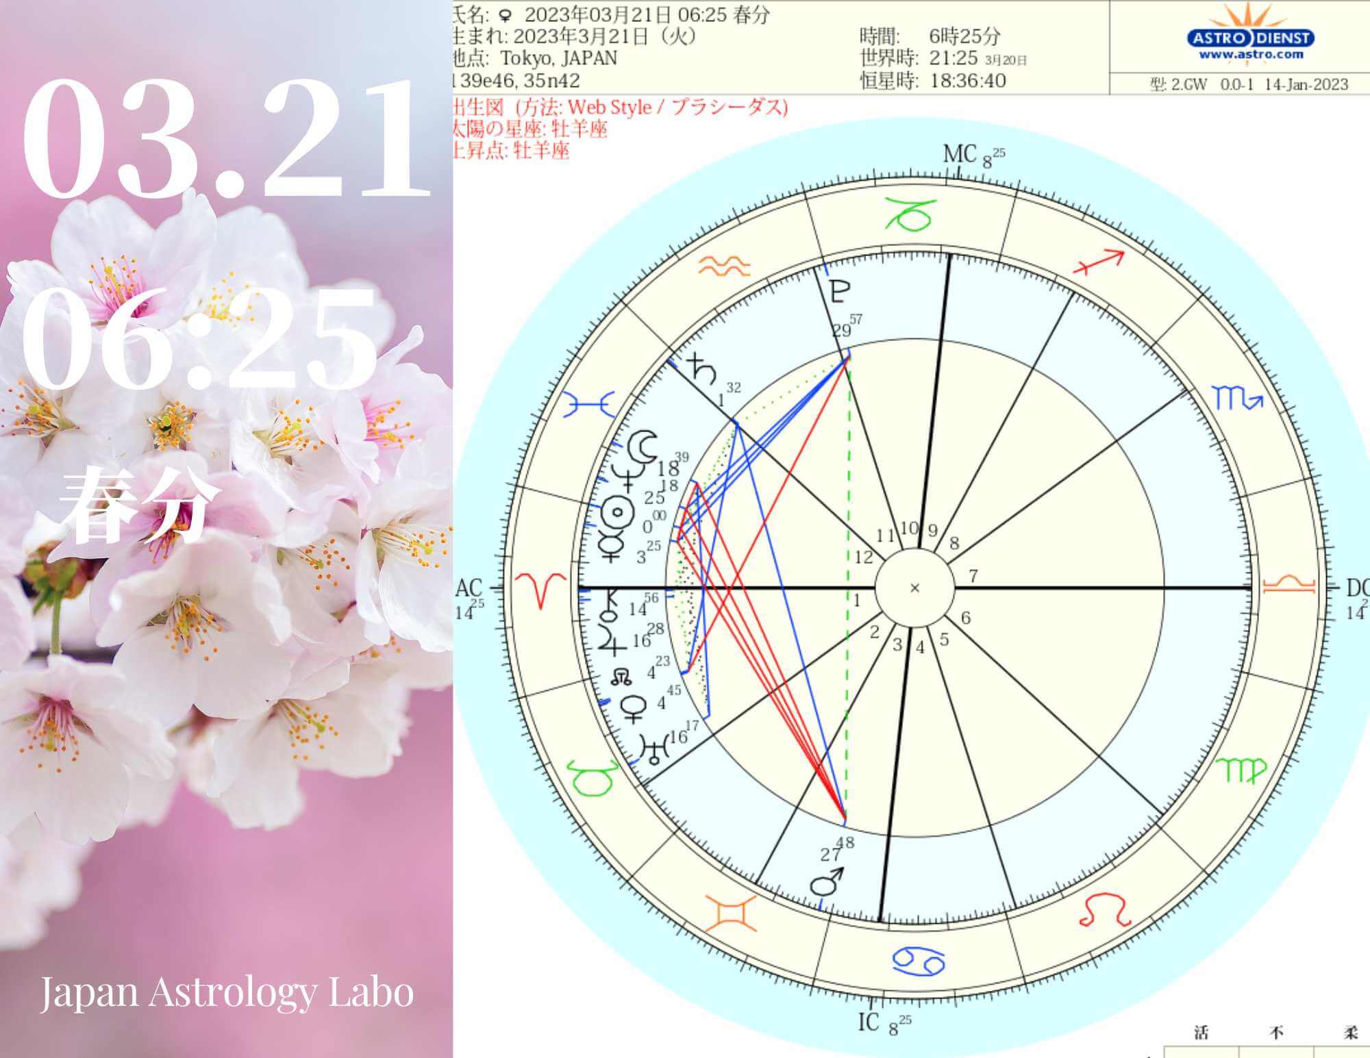Click the Libra scales glyph

point(1288,585)
